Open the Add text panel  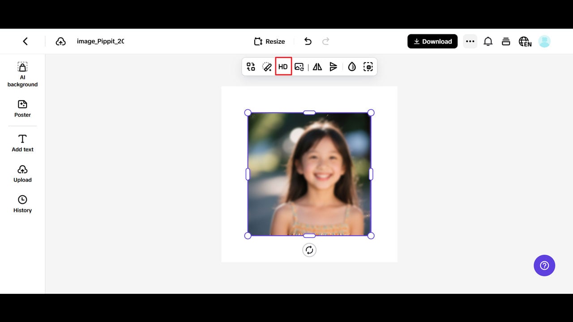point(22,143)
